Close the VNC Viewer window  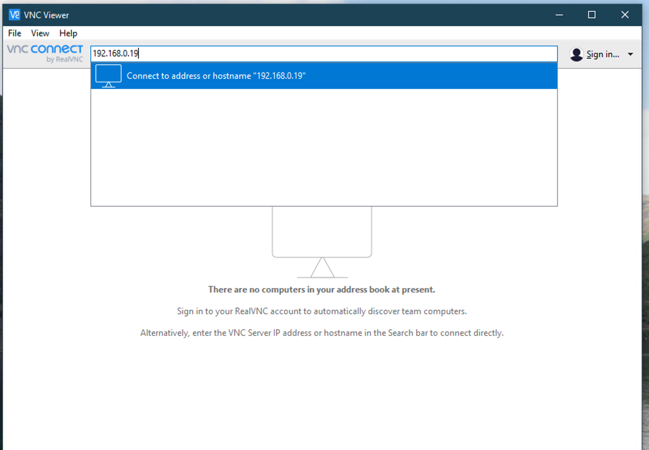point(625,15)
